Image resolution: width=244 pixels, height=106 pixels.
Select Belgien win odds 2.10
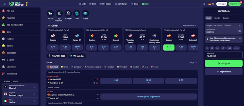[x=92, y=48]
